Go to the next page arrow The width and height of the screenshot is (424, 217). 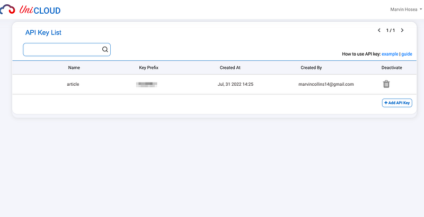click(402, 30)
